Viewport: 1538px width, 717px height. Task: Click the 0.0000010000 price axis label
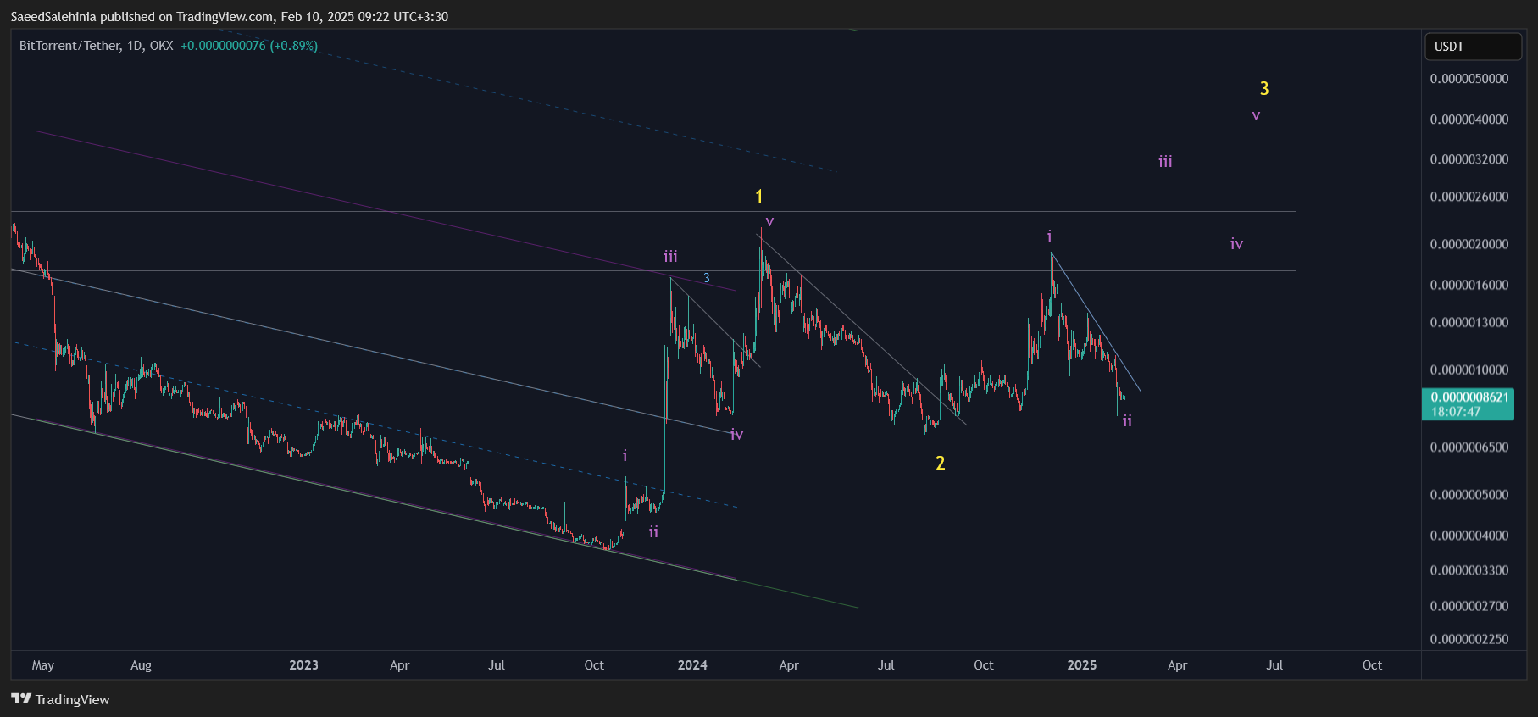[x=1469, y=370]
